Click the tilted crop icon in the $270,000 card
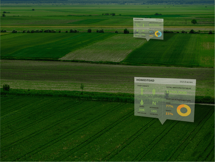The width and height of the screenshot is (215, 162). click(138, 25)
